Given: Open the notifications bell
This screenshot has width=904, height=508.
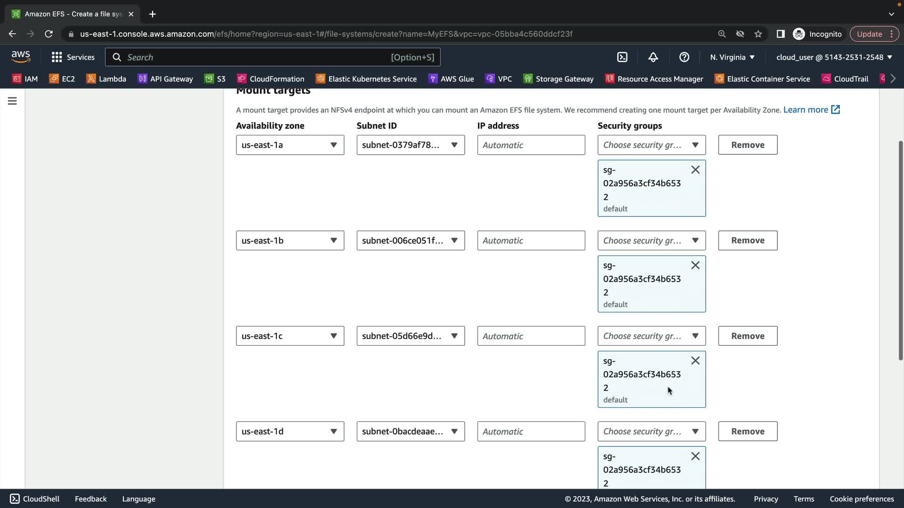Looking at the screenshot, I should tap(653, 57).
